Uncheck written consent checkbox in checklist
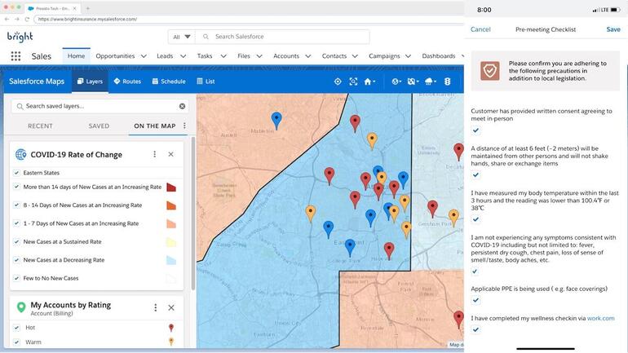The height and width of the screenshot is (353, 628). click(x=475, y=130)
